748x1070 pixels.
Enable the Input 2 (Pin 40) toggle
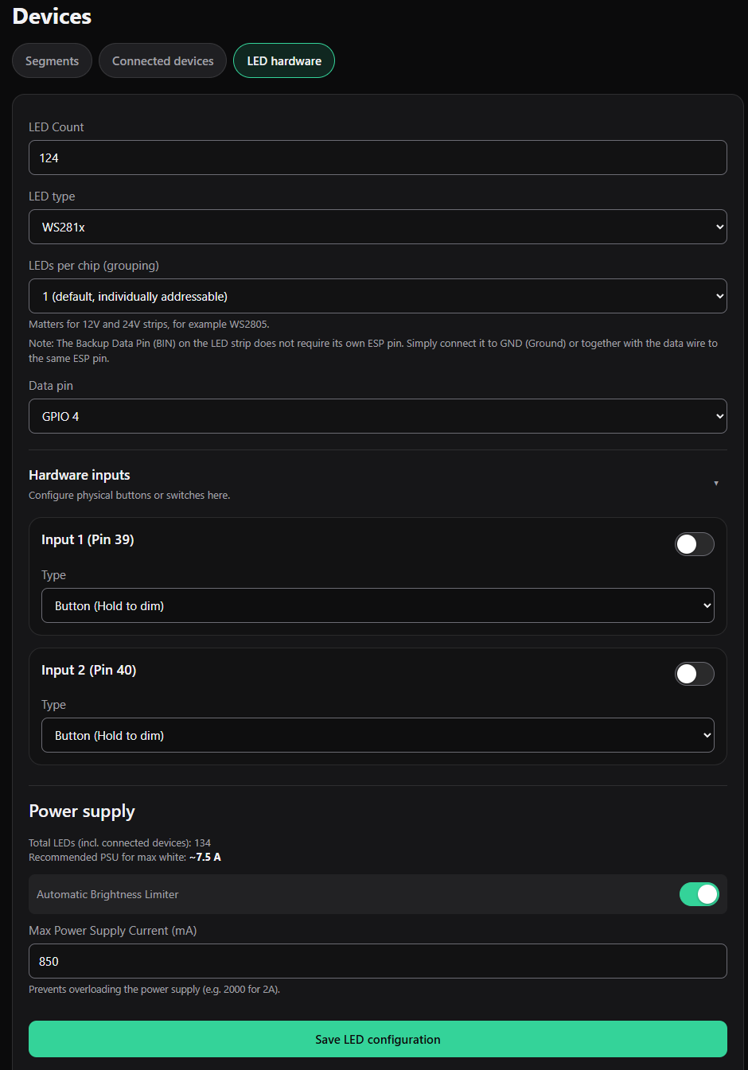(695, 674)
